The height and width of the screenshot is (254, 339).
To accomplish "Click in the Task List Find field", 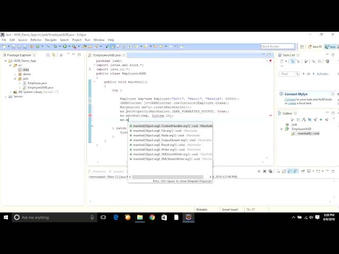I will pos(289,74).
